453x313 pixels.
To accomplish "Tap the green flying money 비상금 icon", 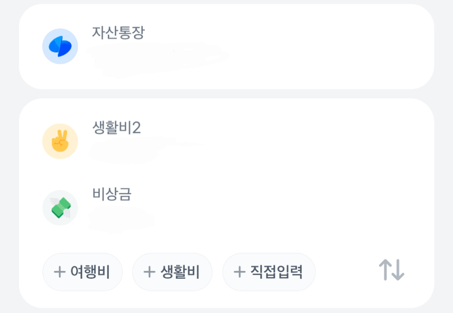I will 60,208.
